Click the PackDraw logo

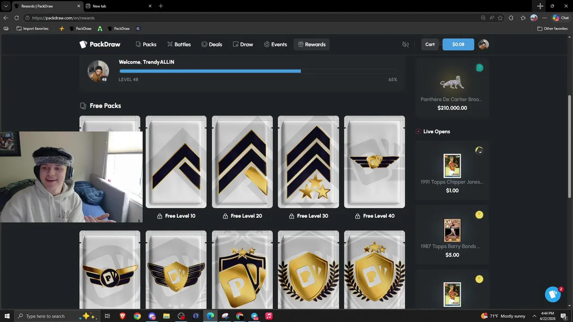coord(99,44)
